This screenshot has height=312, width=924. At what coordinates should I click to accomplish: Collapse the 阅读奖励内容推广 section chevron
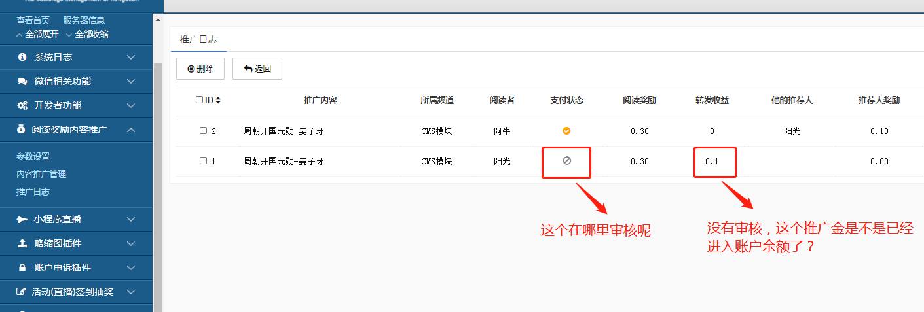point(131,130)
